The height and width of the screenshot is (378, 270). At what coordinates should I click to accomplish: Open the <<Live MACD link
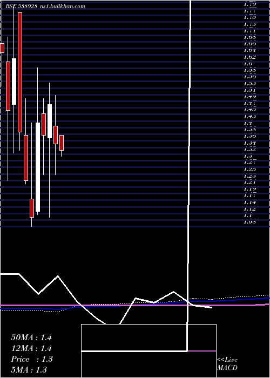pos(227,364)
